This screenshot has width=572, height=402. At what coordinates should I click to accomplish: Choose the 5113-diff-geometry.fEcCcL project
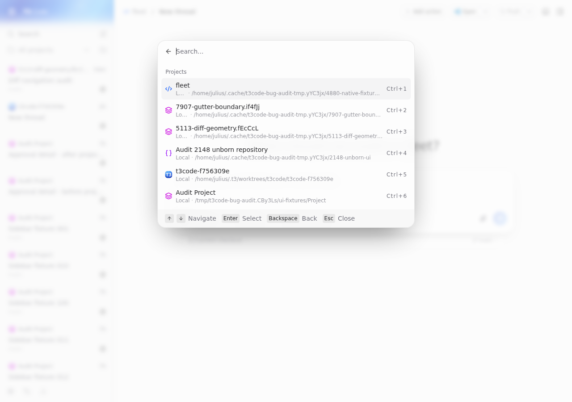pyautogui.click(x=286, y=132)
